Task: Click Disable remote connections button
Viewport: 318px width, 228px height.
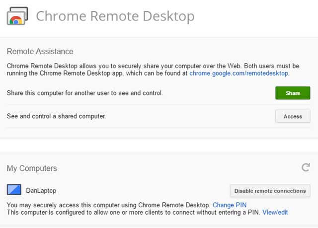Action: tap(270, 191)
